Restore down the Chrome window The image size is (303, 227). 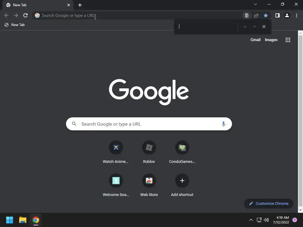283,4
